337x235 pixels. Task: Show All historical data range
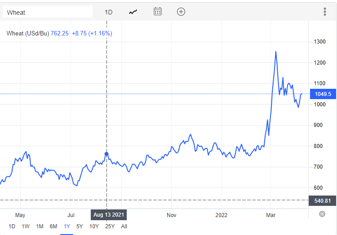124,226
